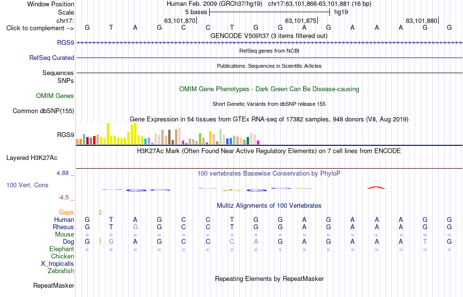
Task: Click the 63,101,870 ruler position
Action: 180,20
